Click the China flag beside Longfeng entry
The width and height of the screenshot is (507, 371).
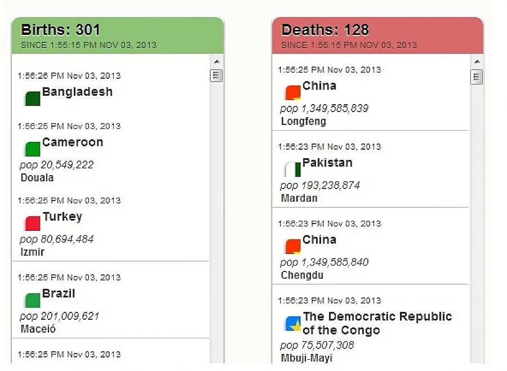293,92
